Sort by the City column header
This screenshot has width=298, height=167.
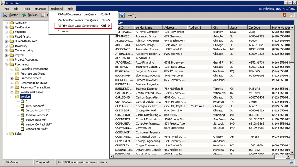[x=220, y=28]
